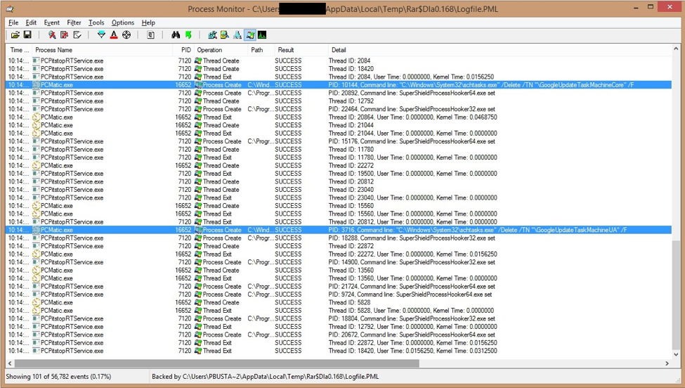Open the Highlight toolbar icon with red A

coord(114,35)
